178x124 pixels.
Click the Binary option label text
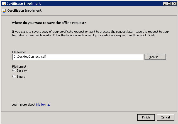pyautogui.click(x=21, y=77)
